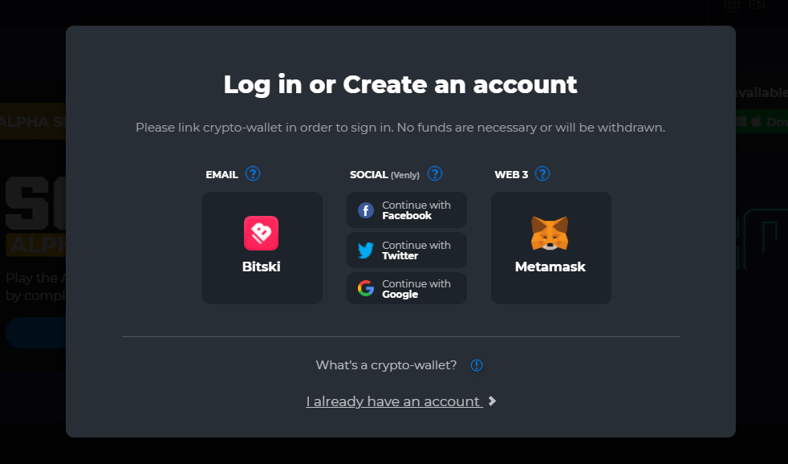
Task: Continue with Google button
Action: coord(407,288)
